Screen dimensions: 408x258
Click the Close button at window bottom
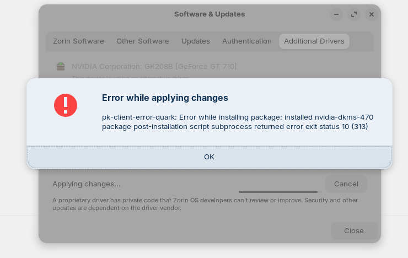[354, 230]
